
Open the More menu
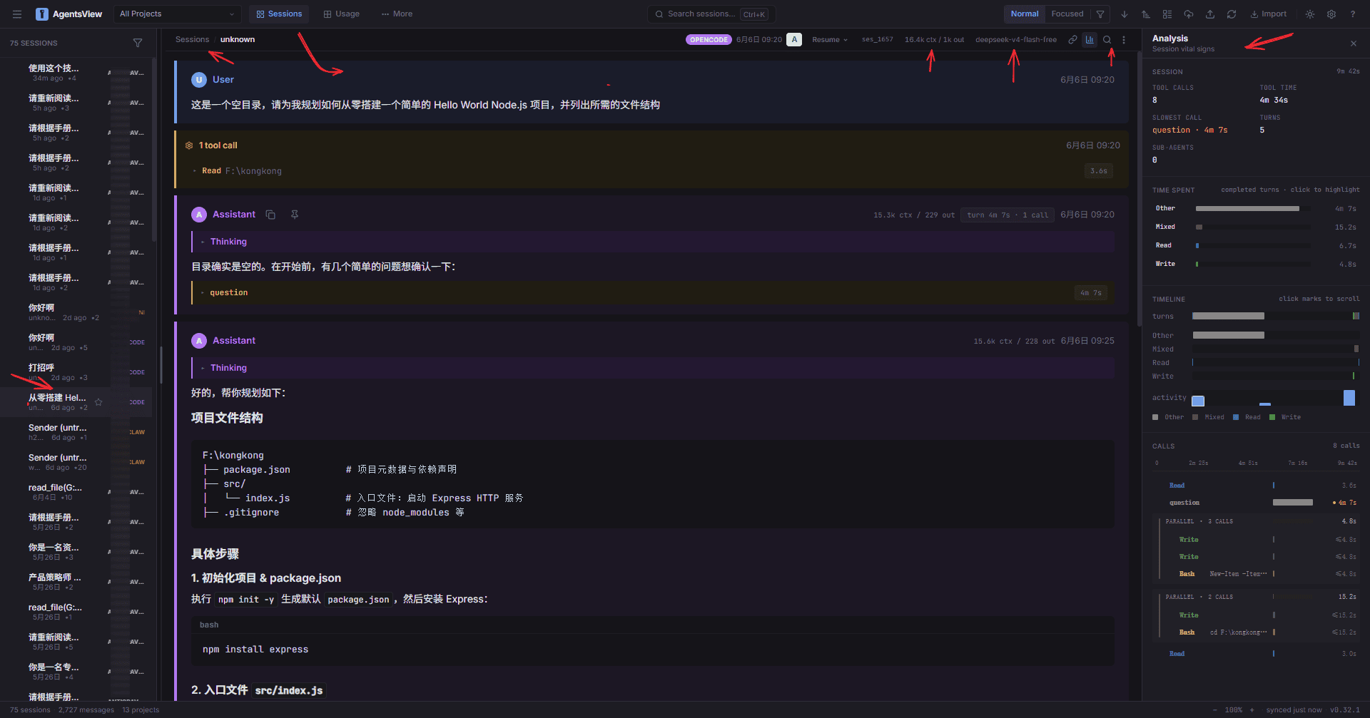397,14
